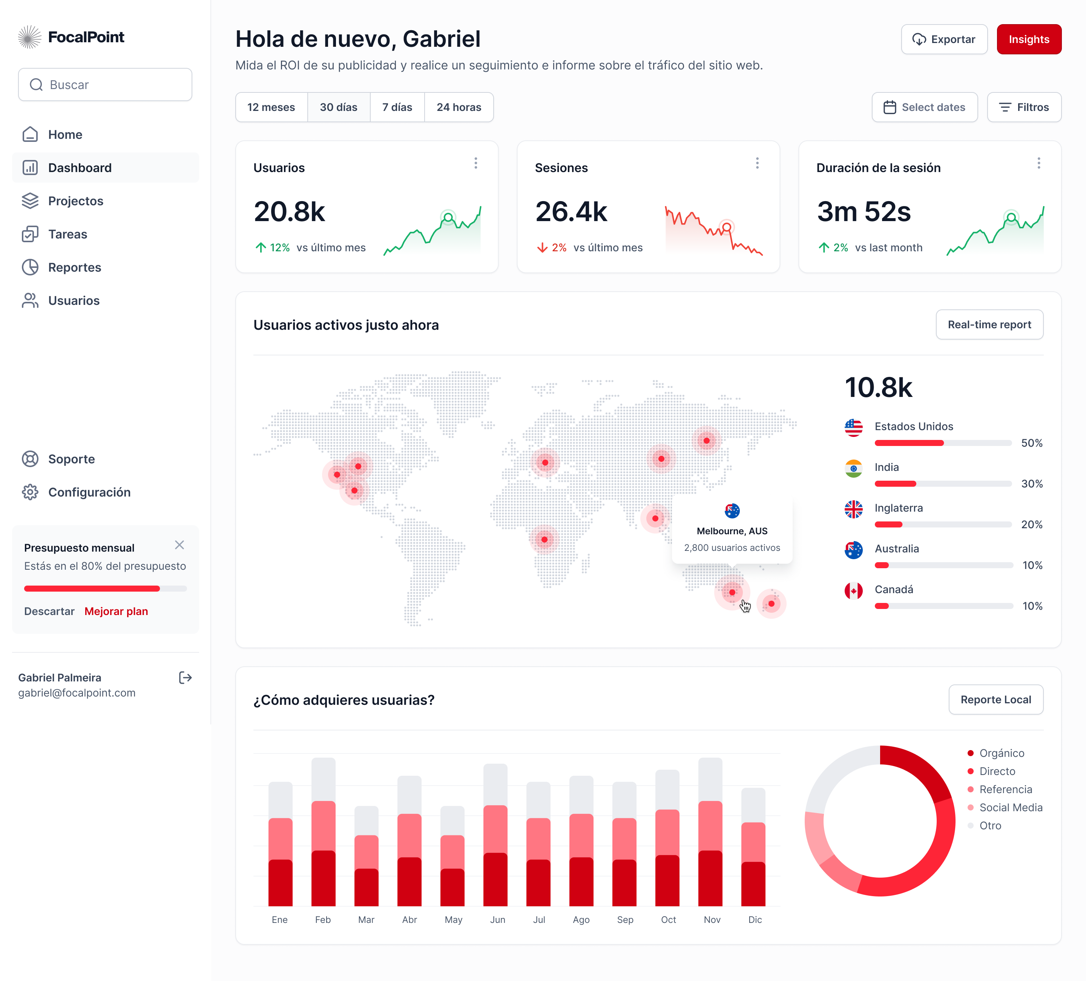Select the 24 horas time range

click(x=459, y=107)
